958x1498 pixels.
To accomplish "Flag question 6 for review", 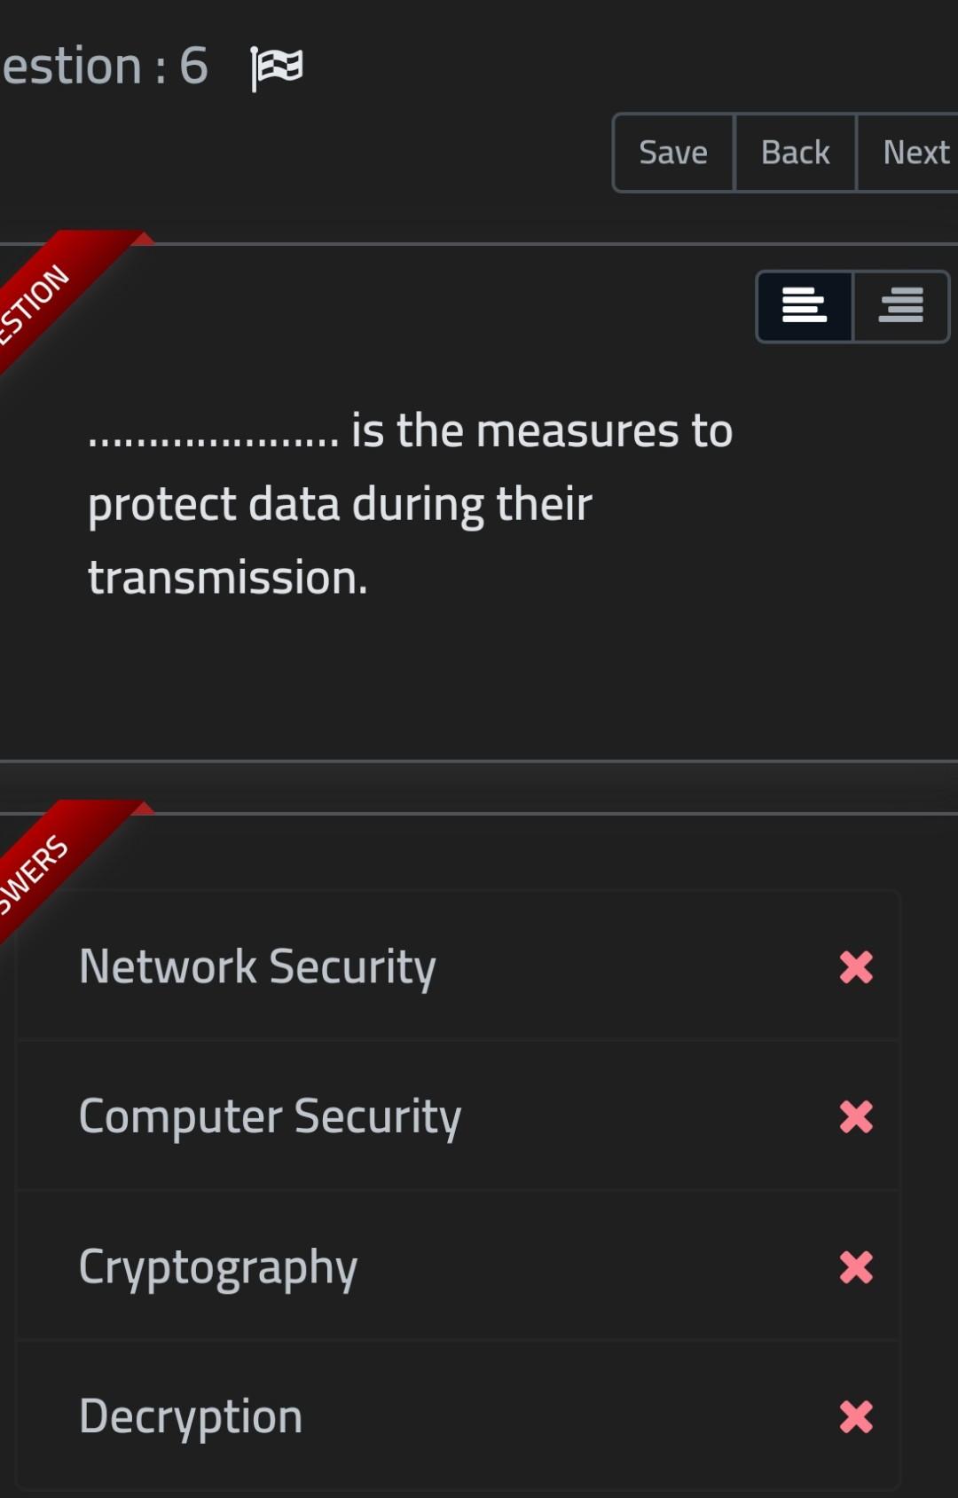I will pos(276,67).
